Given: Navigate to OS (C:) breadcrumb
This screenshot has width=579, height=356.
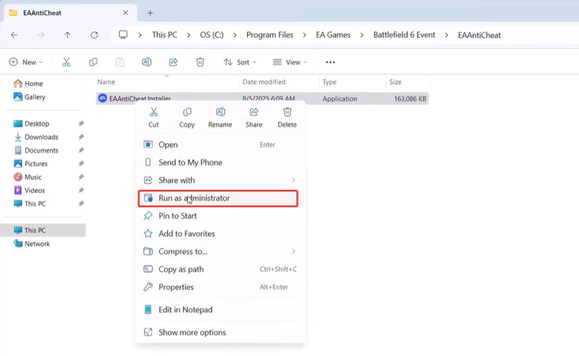Looking at the screenshot, I should click(212, 35).
